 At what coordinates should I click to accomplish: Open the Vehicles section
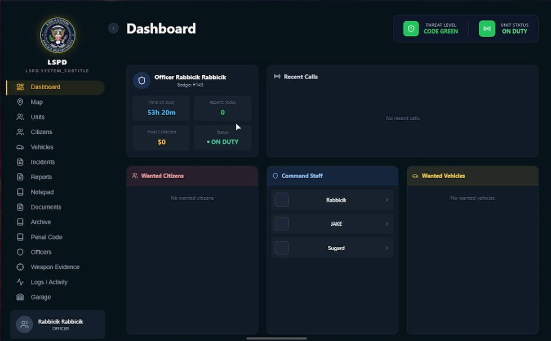[56, 147]
